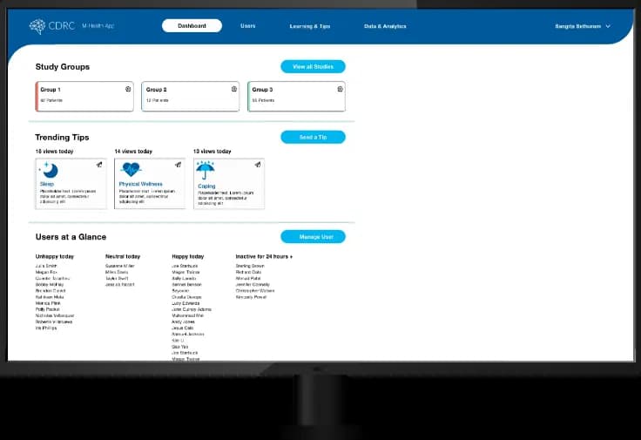Image resolution: width=641 pixels, height=440 pixels.
Task: Click the heart icon on Physical Wellness tip
Action: (x=131, y=170)
